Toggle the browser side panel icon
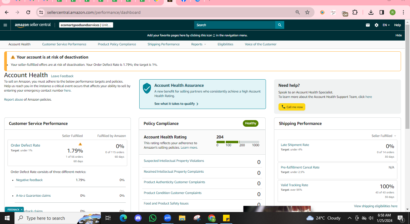This screenshot has height=224, width=410. pos(382,12)
